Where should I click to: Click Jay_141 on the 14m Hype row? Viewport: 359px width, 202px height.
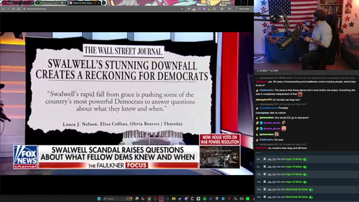pyautogui.click(x=272, y=182)
